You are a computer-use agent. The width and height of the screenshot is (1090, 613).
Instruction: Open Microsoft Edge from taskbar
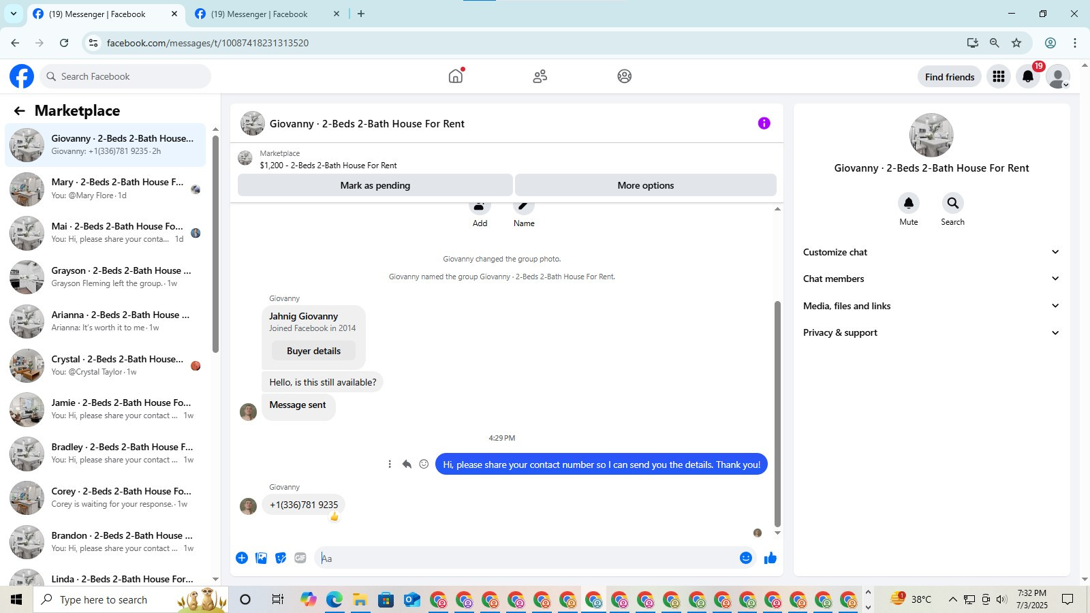point(334,599)
